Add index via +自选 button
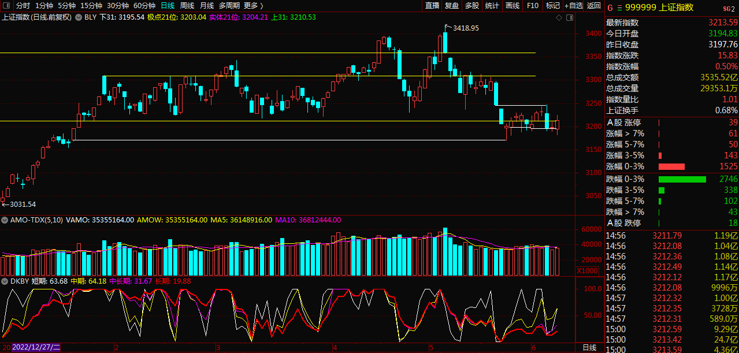This screenshot has height=353, width=739. (x=574, y=6)
